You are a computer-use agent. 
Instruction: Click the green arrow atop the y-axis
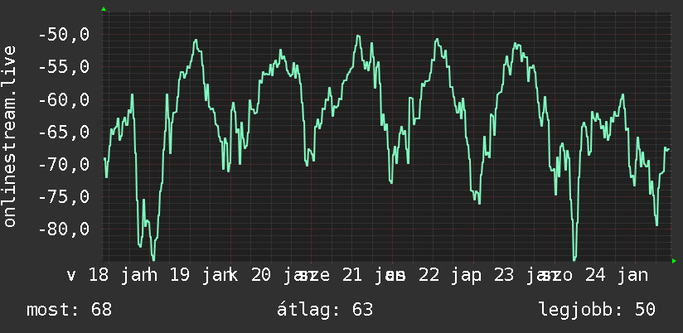point(104,9)
